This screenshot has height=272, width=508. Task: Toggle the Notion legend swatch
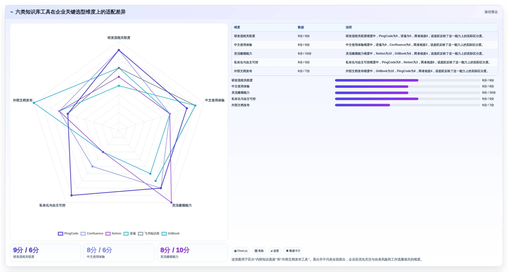(108, 233)
